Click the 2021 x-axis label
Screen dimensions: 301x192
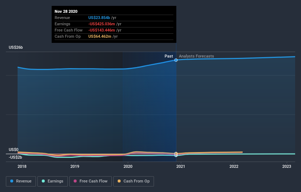181,166
